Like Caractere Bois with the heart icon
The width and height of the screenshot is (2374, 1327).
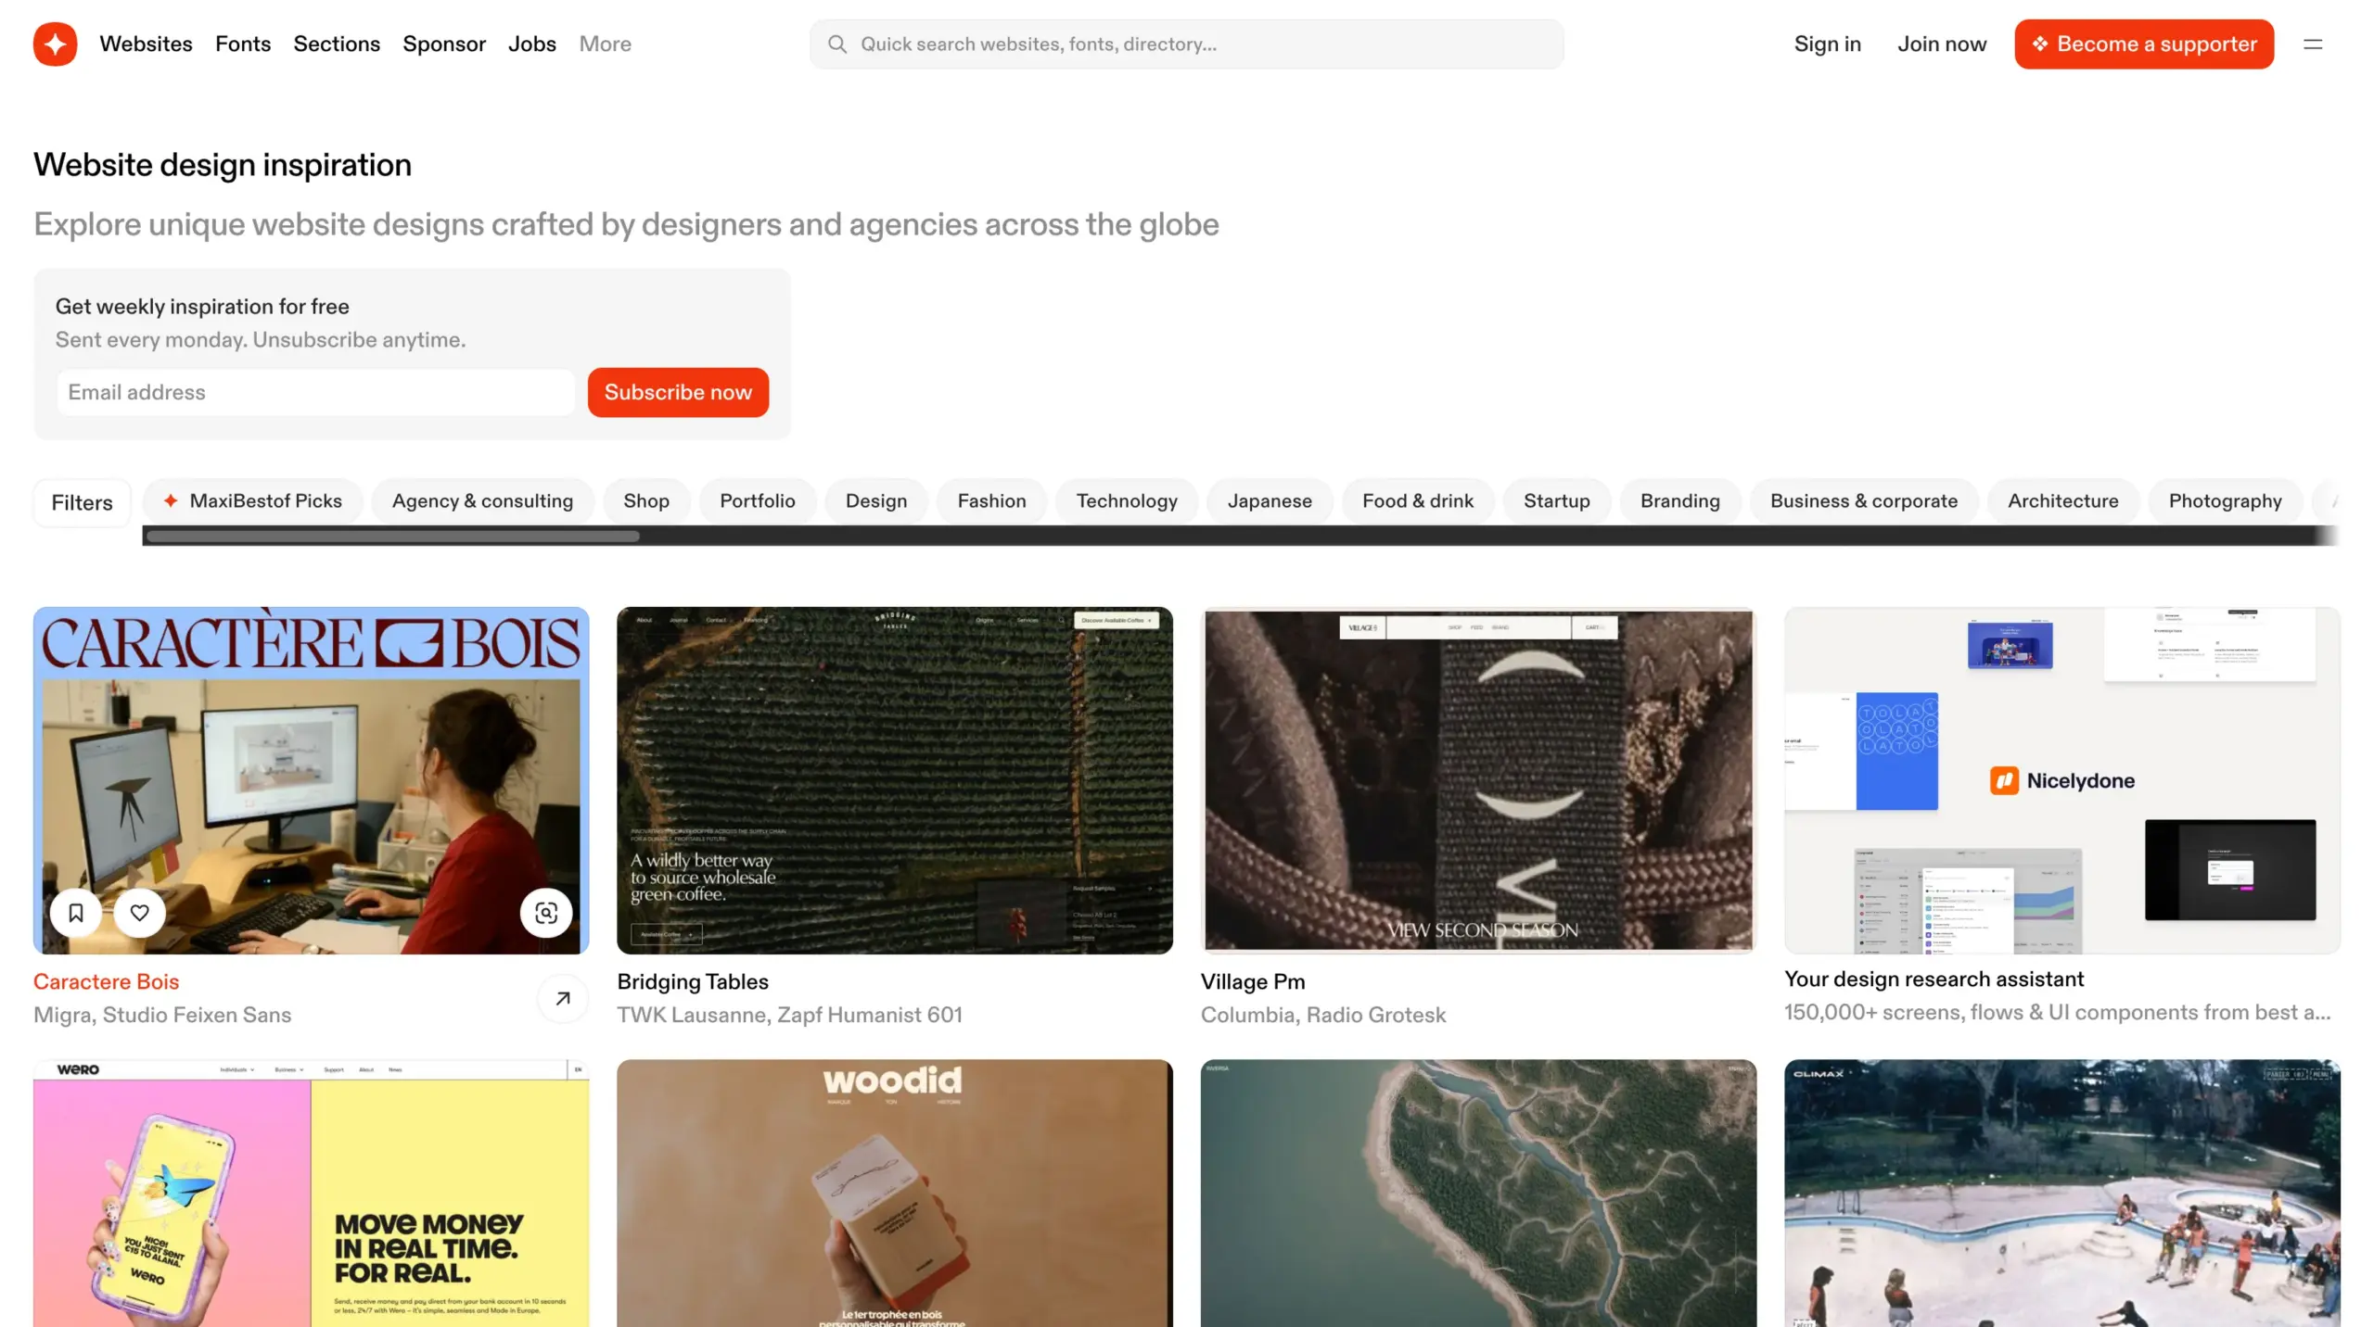coord(140,913)
